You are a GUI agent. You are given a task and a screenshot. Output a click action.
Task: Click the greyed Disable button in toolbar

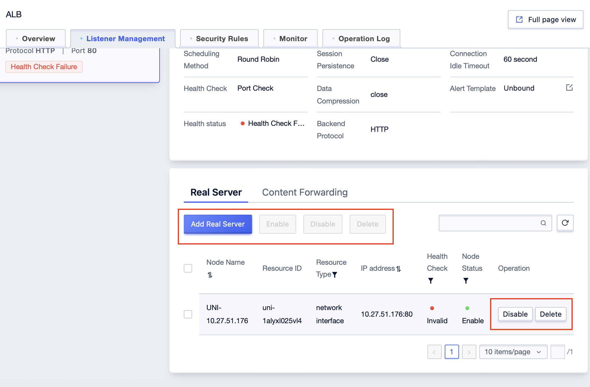[323, 224]
